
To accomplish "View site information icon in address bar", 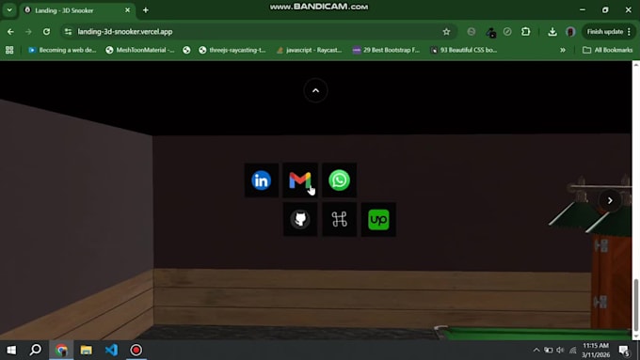I will pyautogui.click(x=68, y=31).
